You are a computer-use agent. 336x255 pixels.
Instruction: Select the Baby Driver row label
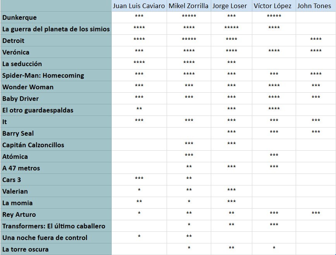21,99
